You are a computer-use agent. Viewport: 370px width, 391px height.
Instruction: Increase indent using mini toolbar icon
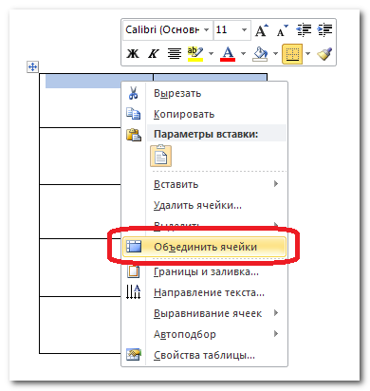[x=324, y=30]
